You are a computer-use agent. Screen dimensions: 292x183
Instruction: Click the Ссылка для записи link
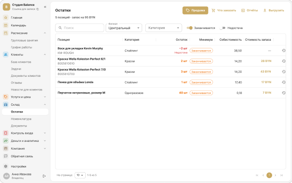[23, 9]
